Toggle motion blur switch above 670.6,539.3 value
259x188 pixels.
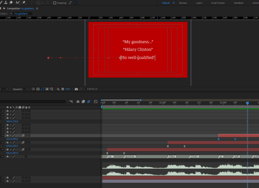[x=23, y=142]
